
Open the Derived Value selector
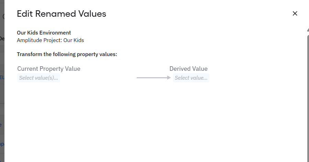pyautogui.click(x=191, y=78)
